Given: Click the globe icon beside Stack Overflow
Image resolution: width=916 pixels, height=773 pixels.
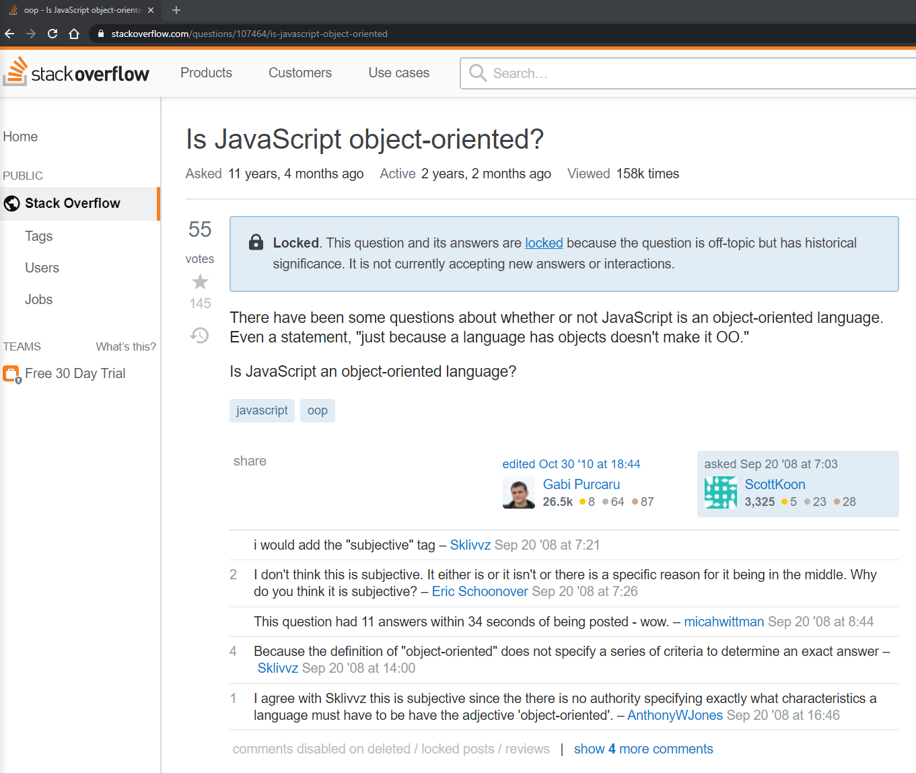Looking at the screenshot, I should (11, 203).
